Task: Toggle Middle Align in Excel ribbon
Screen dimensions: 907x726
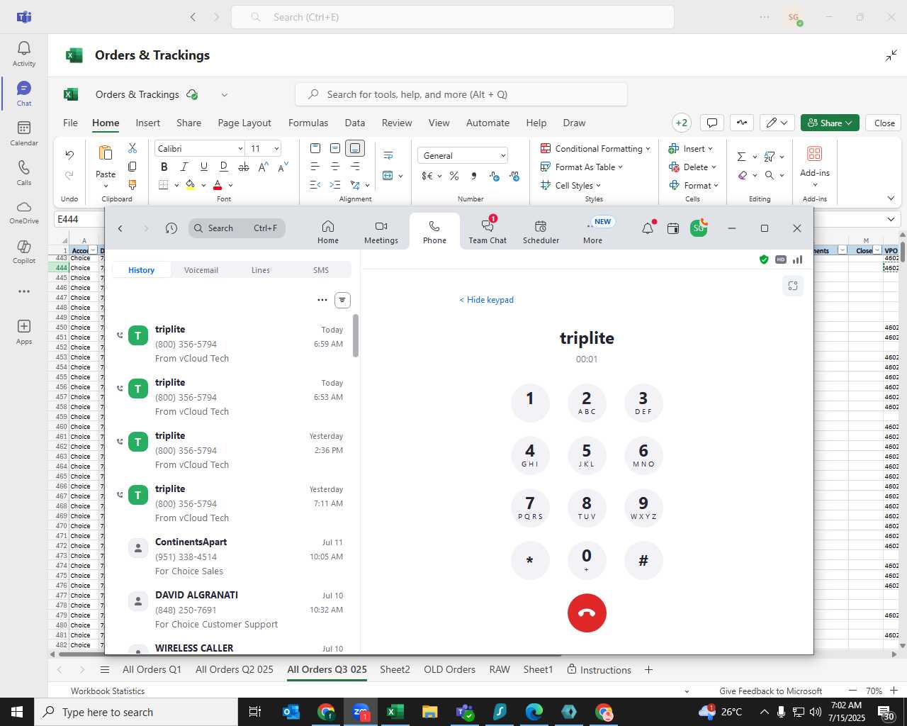Action: tap(335, 148)
